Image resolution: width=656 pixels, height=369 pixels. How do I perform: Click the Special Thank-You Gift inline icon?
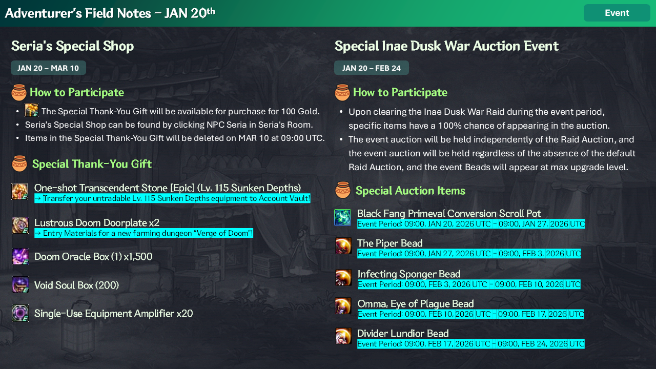click(x=32, y=110)
